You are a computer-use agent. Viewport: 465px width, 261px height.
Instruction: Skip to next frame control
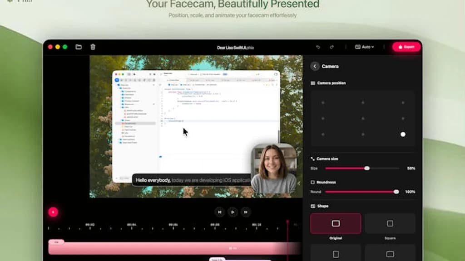pyautogui.click(x=245, y=212)
